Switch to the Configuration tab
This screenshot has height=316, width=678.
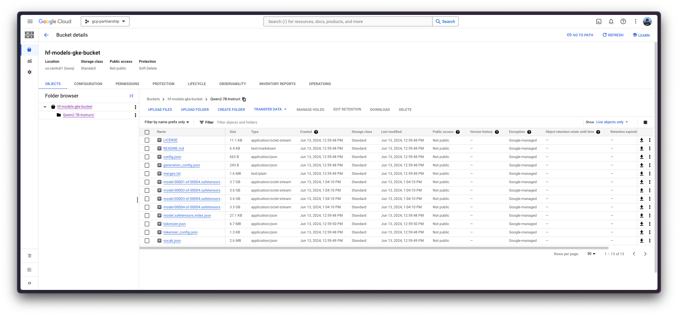click(x=88, y=84)
